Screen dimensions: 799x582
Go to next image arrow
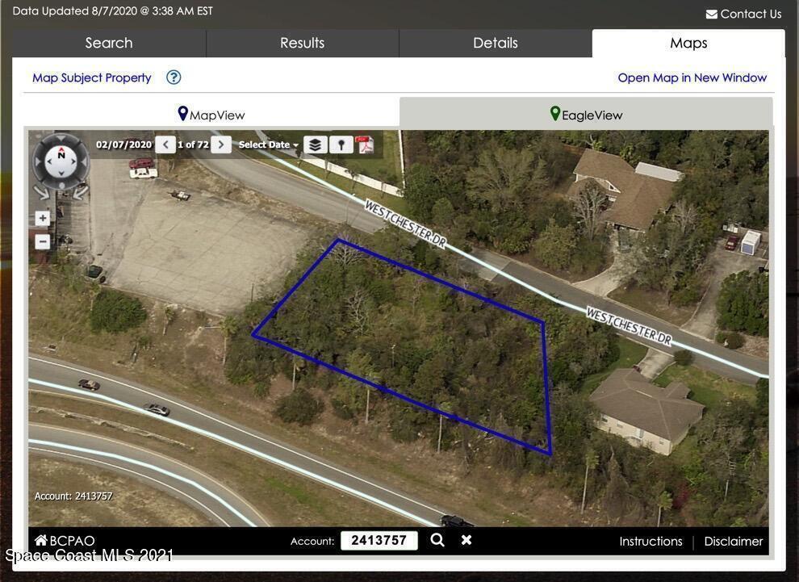coord(220,144)
